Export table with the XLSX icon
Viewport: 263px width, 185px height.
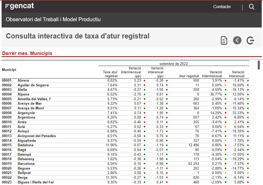coord(224,41)
